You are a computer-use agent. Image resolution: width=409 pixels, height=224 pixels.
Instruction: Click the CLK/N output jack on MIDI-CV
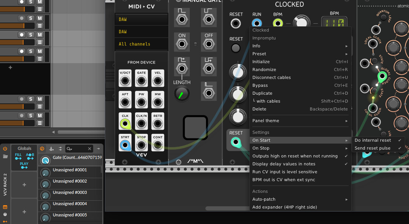pyautogui.click(x=141, y=124)
